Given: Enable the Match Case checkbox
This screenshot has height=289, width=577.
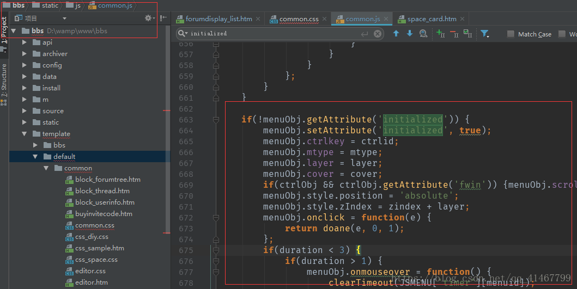Looking at the screenshot, I should [x=511, y=34].
